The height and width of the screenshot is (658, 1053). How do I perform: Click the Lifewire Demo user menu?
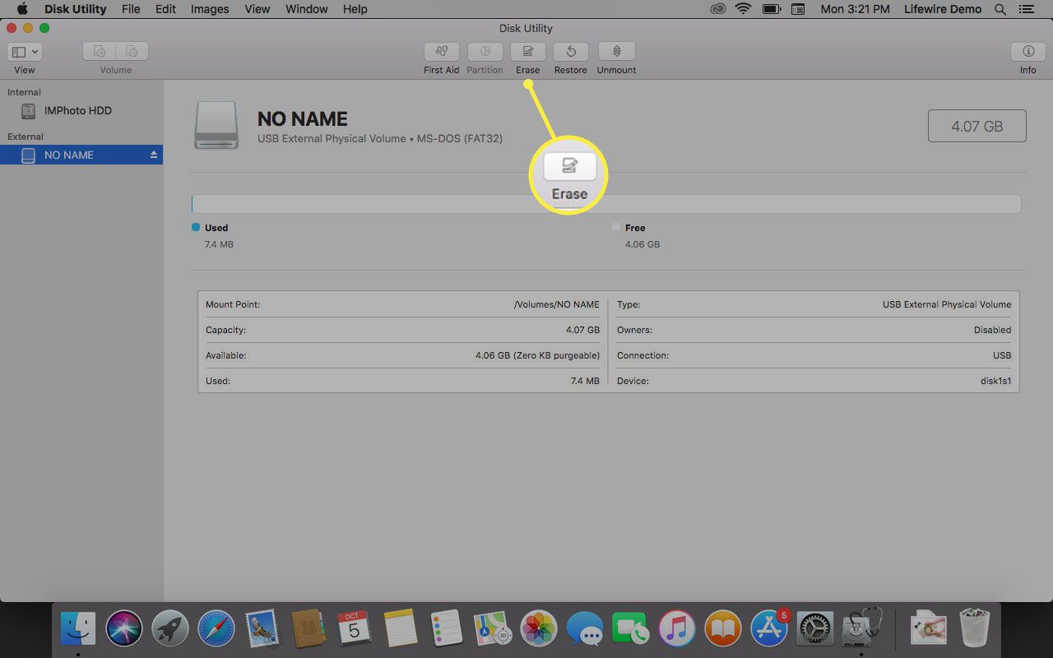click(x=943, y=9)
